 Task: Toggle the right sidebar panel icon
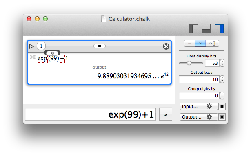tap(219, 29)
